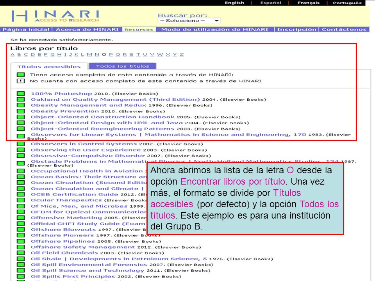Click green icon beside Observers in Control Systems
Viewport: 375px width, 281px height.
pos(21,144)
